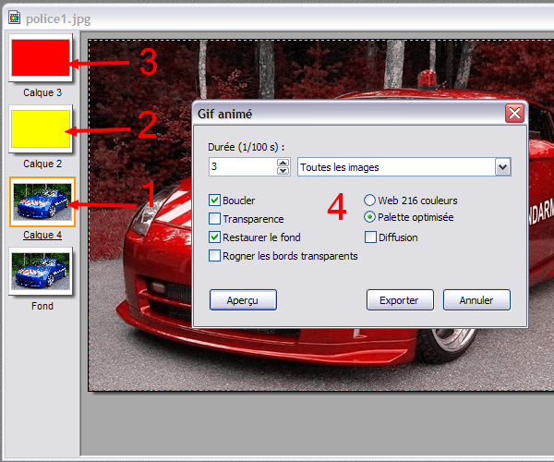The image size is (554, 462).
Task: Click the Exporter button
Action: tap(400, 300)
